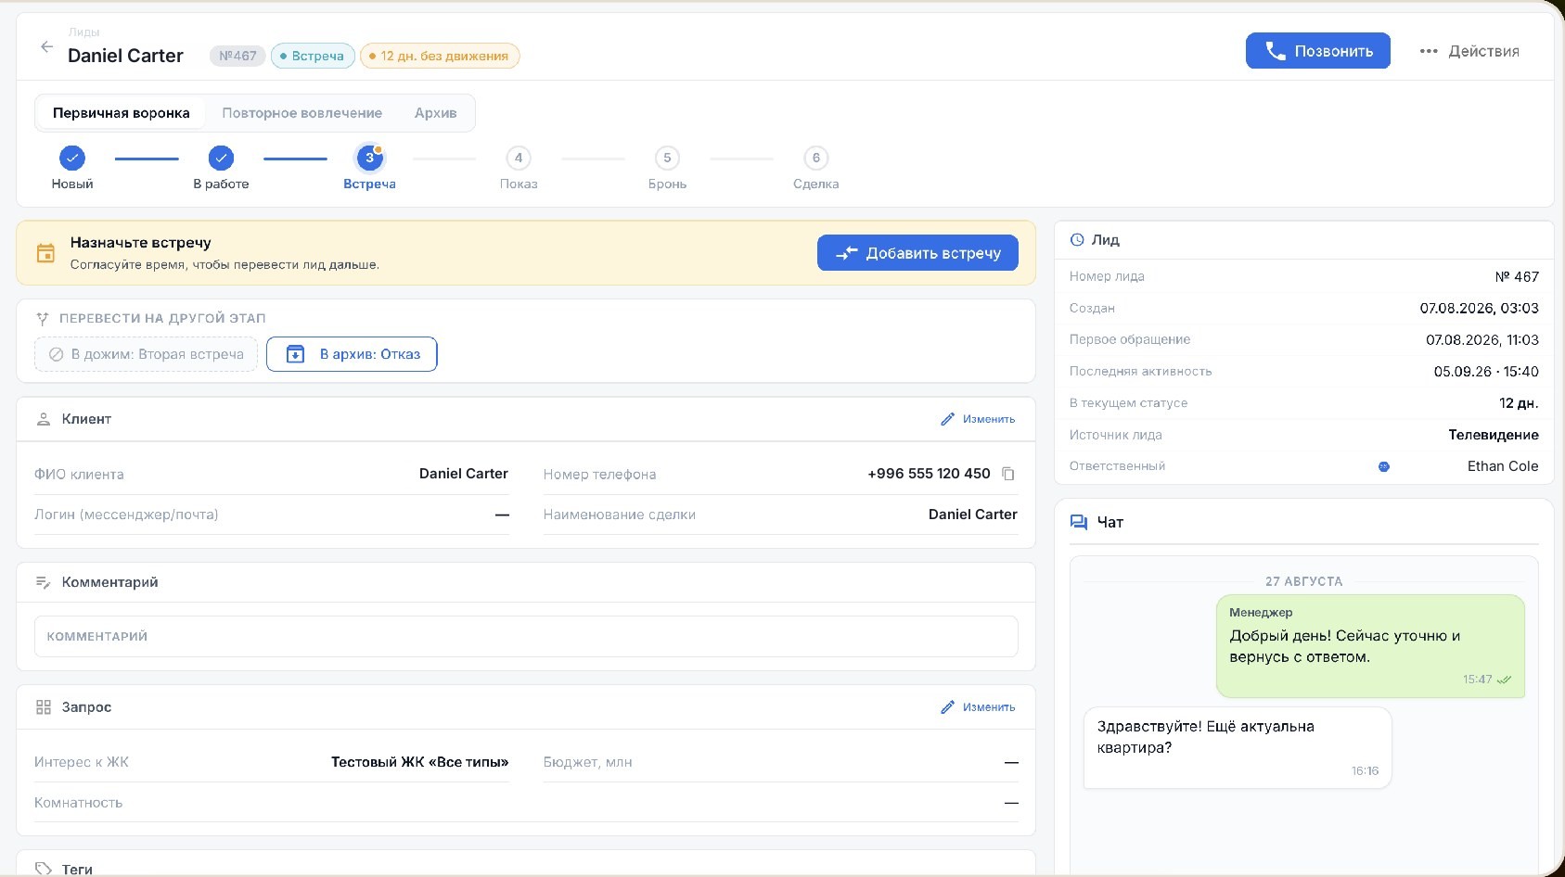Select the Бронь step 5 circle
Image resolution: width=1565 pixels, height=877 pixels.
[x=667, y=159]
